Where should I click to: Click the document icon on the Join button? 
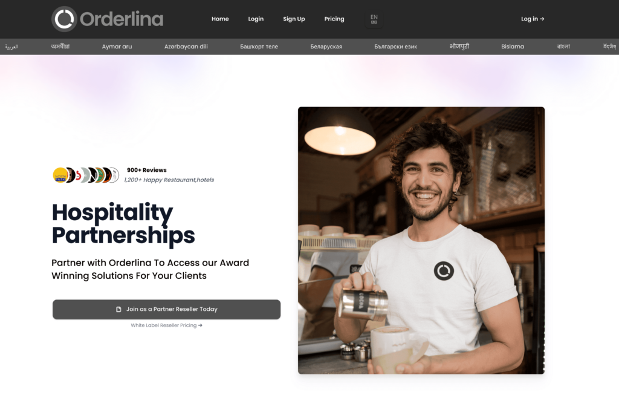pos(118,309)
